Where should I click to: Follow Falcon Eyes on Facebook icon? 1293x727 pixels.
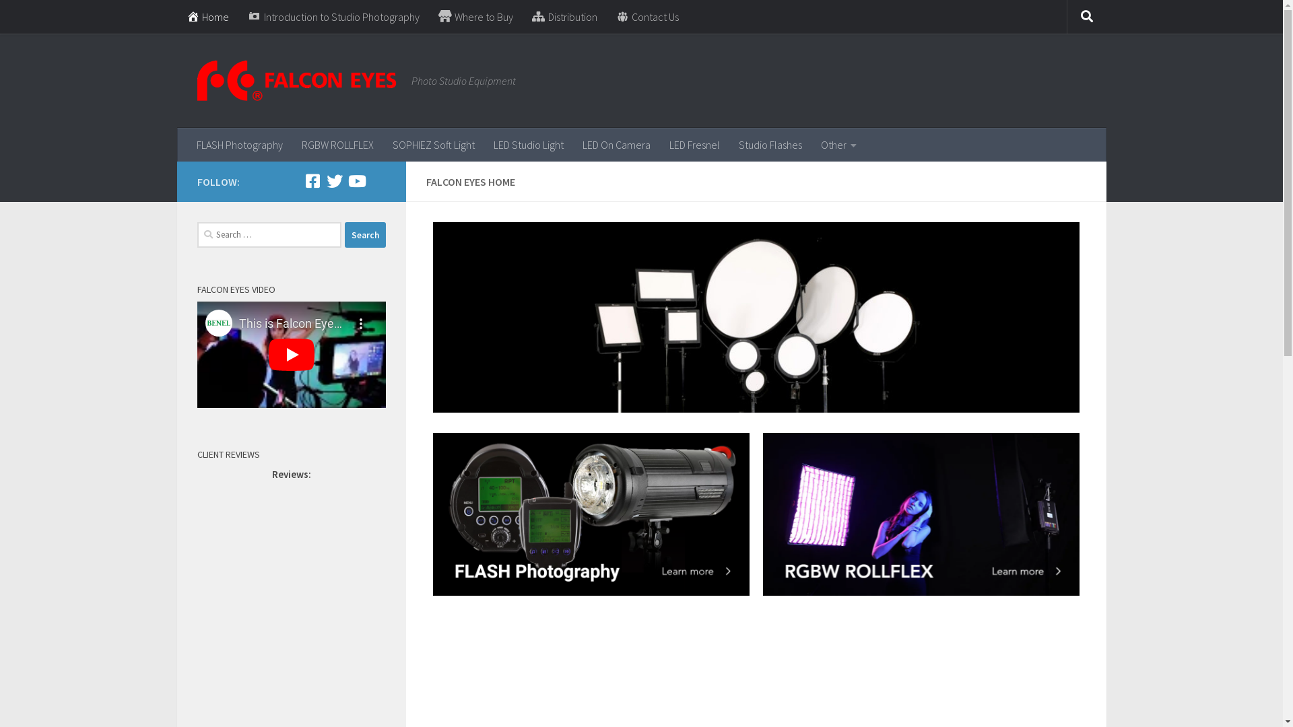click(312, 181)
